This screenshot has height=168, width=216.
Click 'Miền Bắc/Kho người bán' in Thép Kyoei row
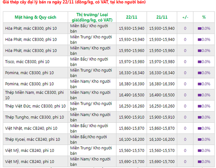click(89, 140)
